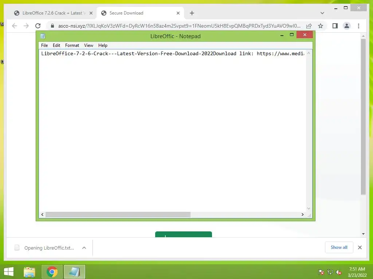Minimize the Chrome window
The height and width of the screenshot is (279, 373).
pyautogui.click(x=335, y=8)
